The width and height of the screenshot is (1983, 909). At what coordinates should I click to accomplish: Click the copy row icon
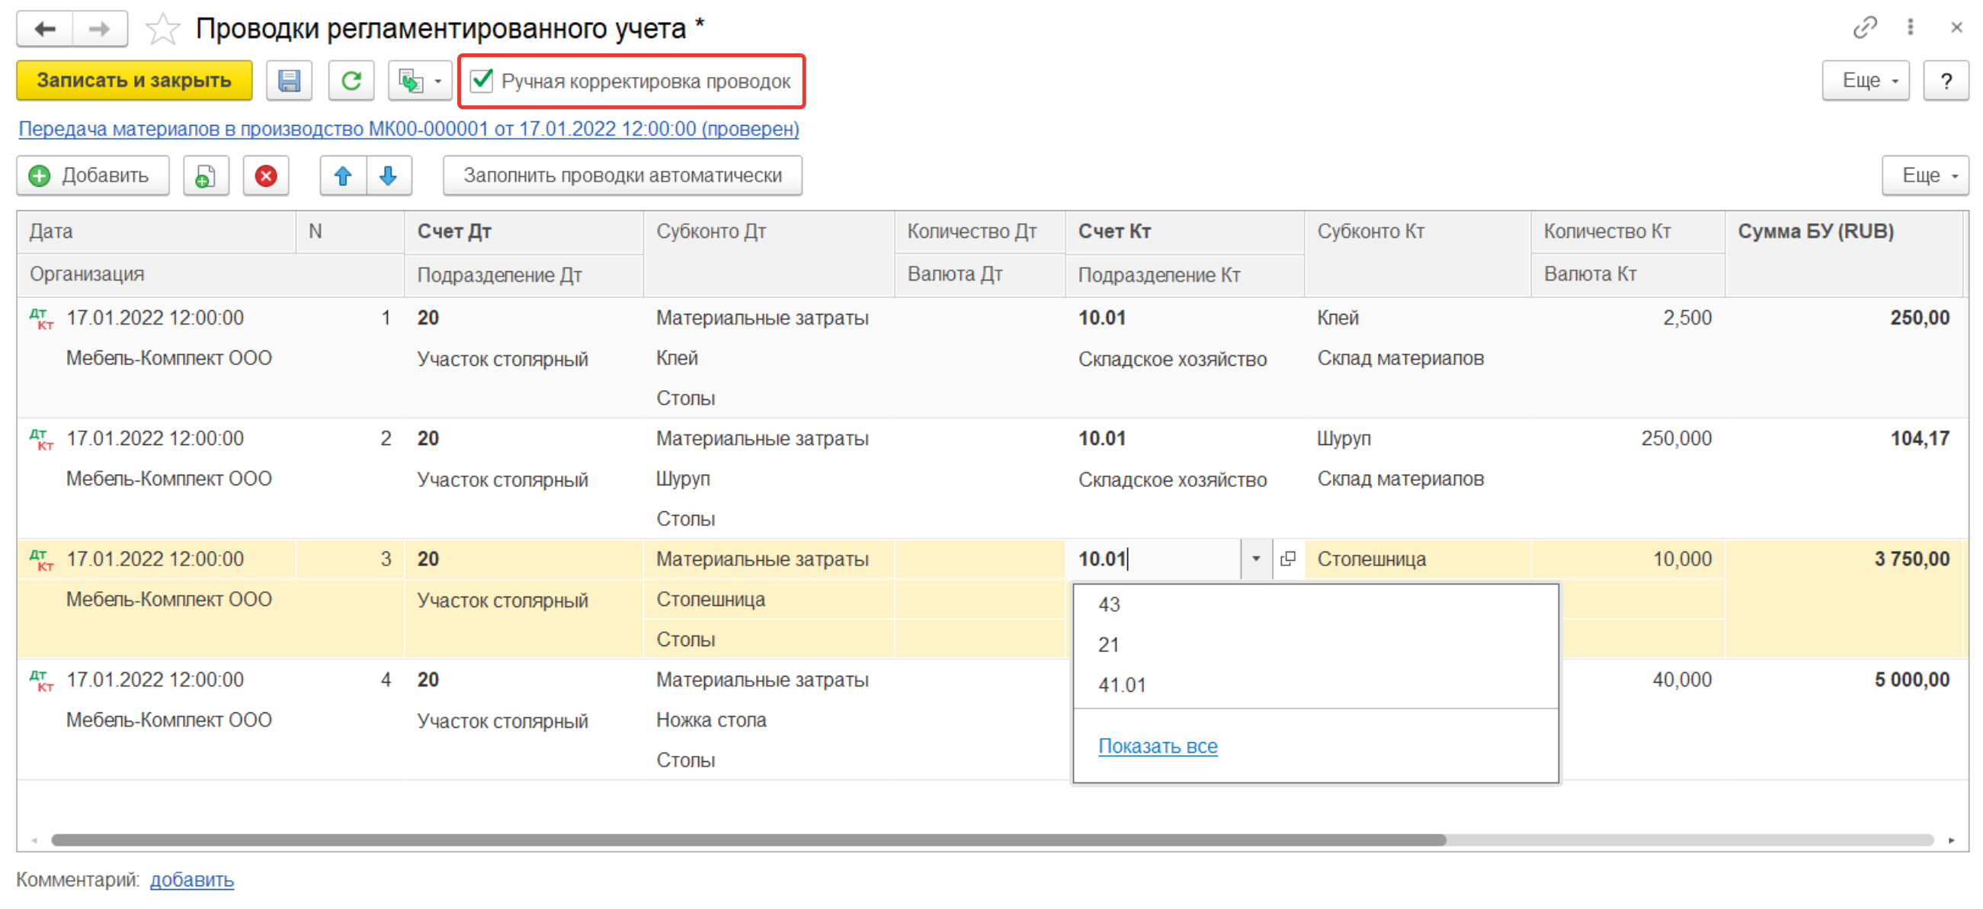pos(205,176)
